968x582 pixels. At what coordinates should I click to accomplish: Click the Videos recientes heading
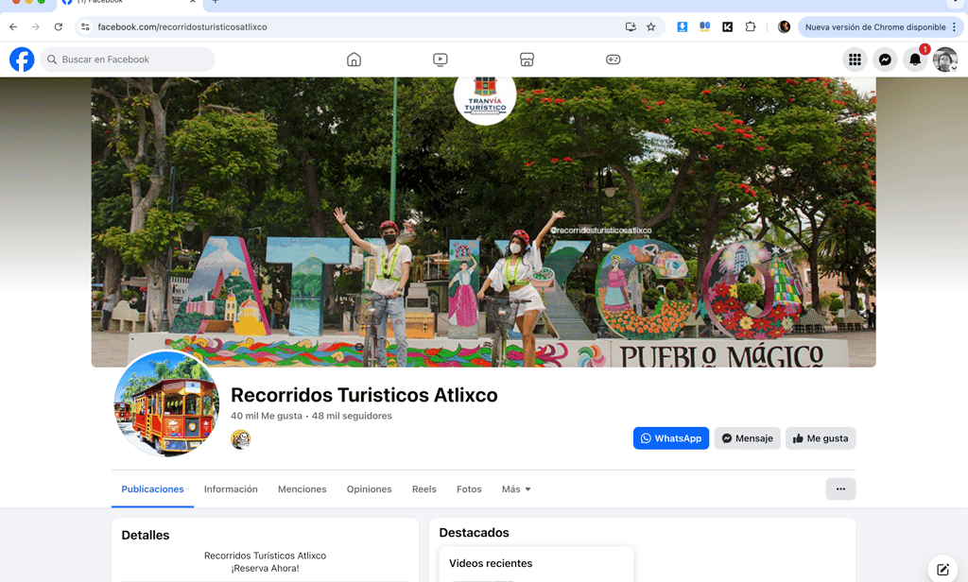point(491,563)
